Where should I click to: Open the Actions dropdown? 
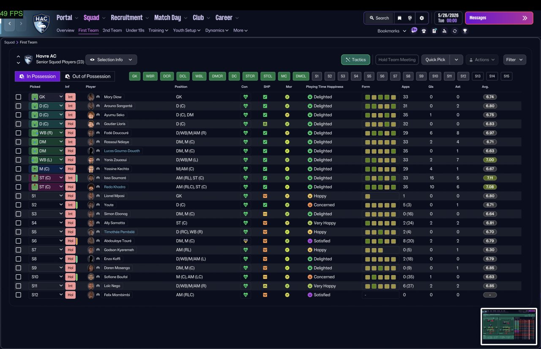click(x=482, y=60)
